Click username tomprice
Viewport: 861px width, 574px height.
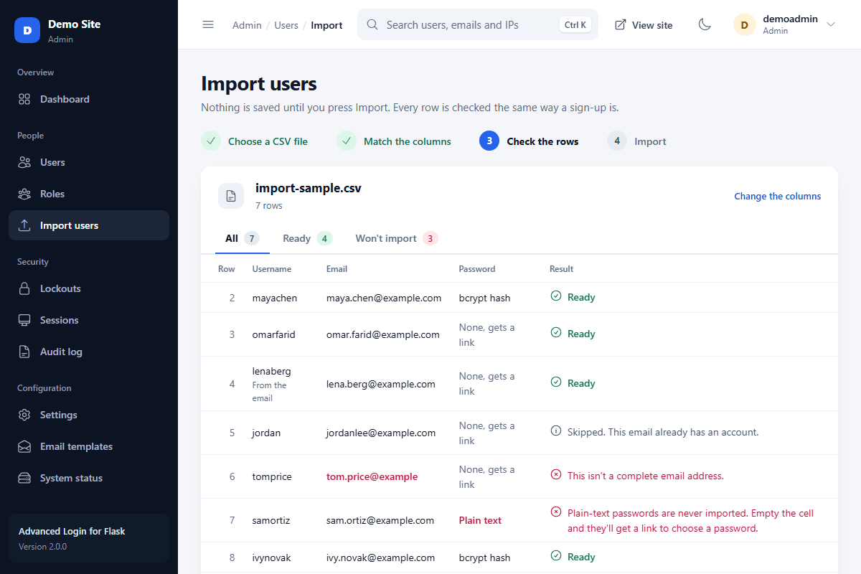[272, 476]
